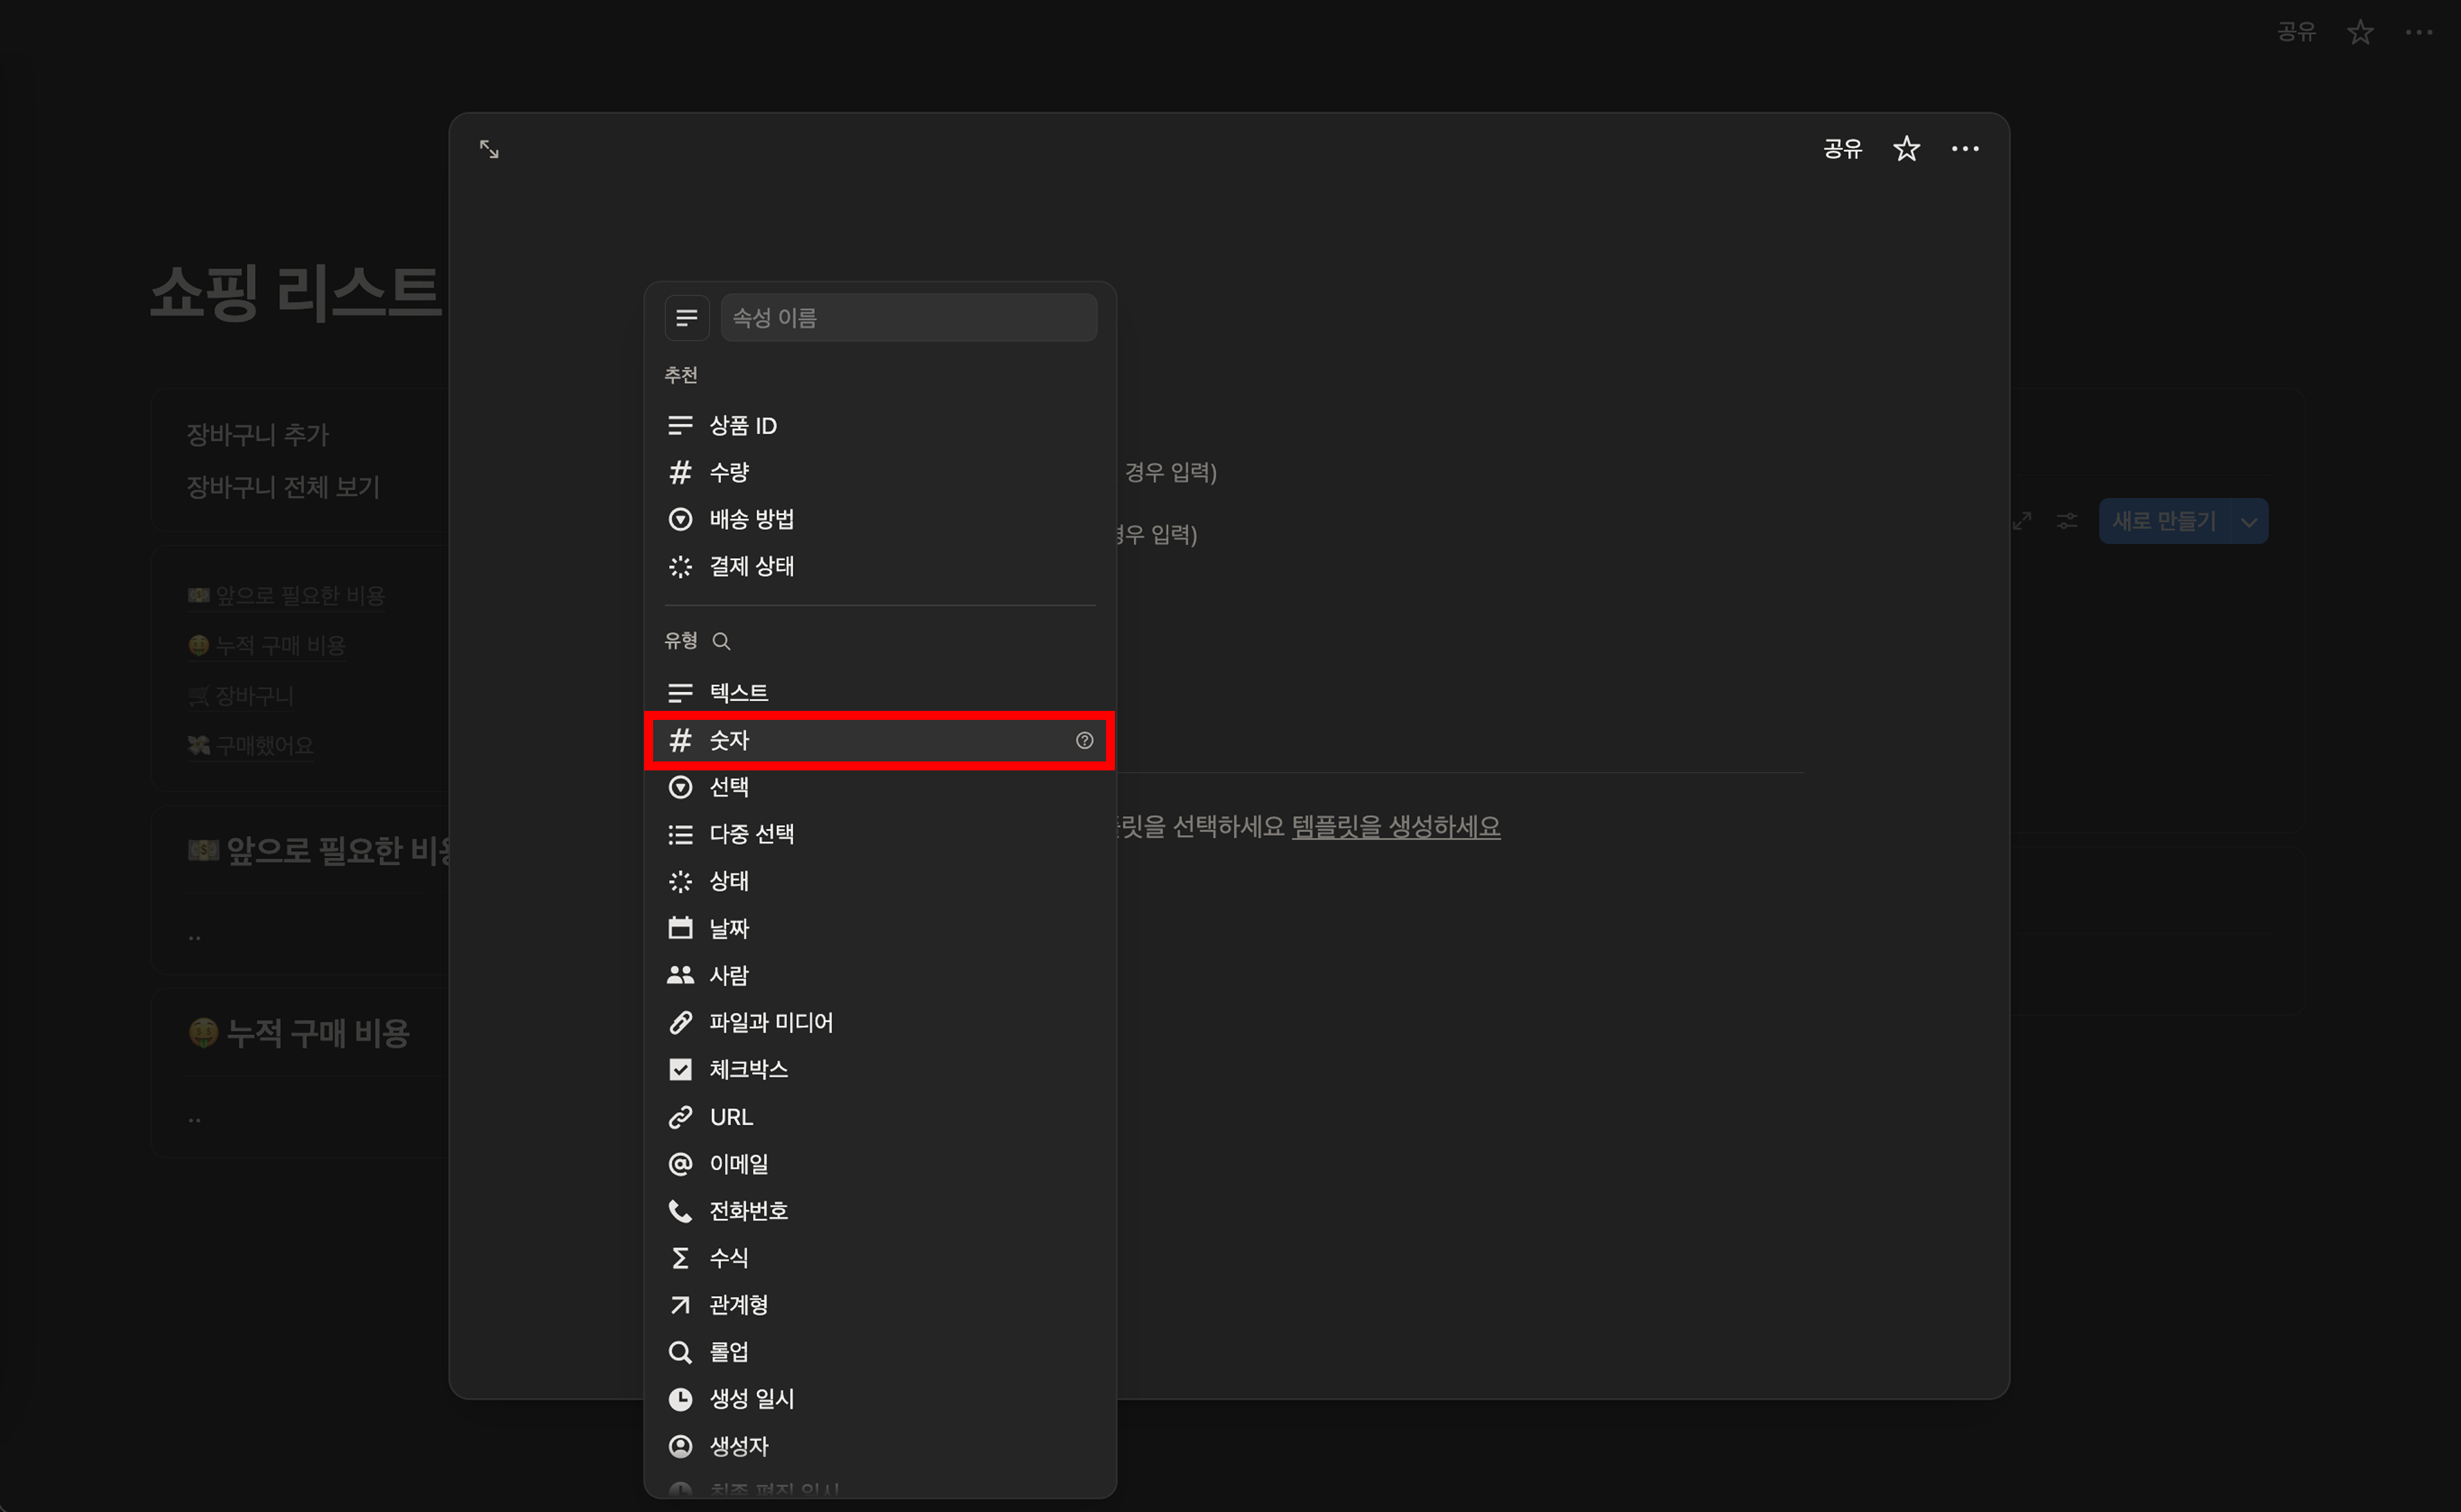
Task: Select the 체크박스 property type
Action: coord(748,1069)
